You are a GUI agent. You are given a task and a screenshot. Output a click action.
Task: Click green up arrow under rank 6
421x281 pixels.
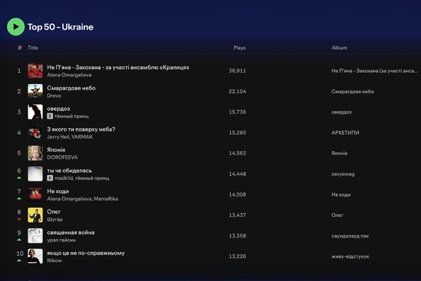[x=19, y=178]
